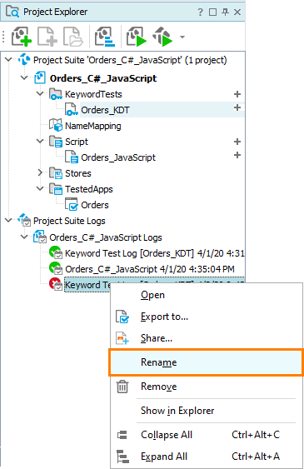Open Keyword Test Log 4/1/20 4:31 entry
Viewport: 304px width, 469px height.
click(155, 253)
